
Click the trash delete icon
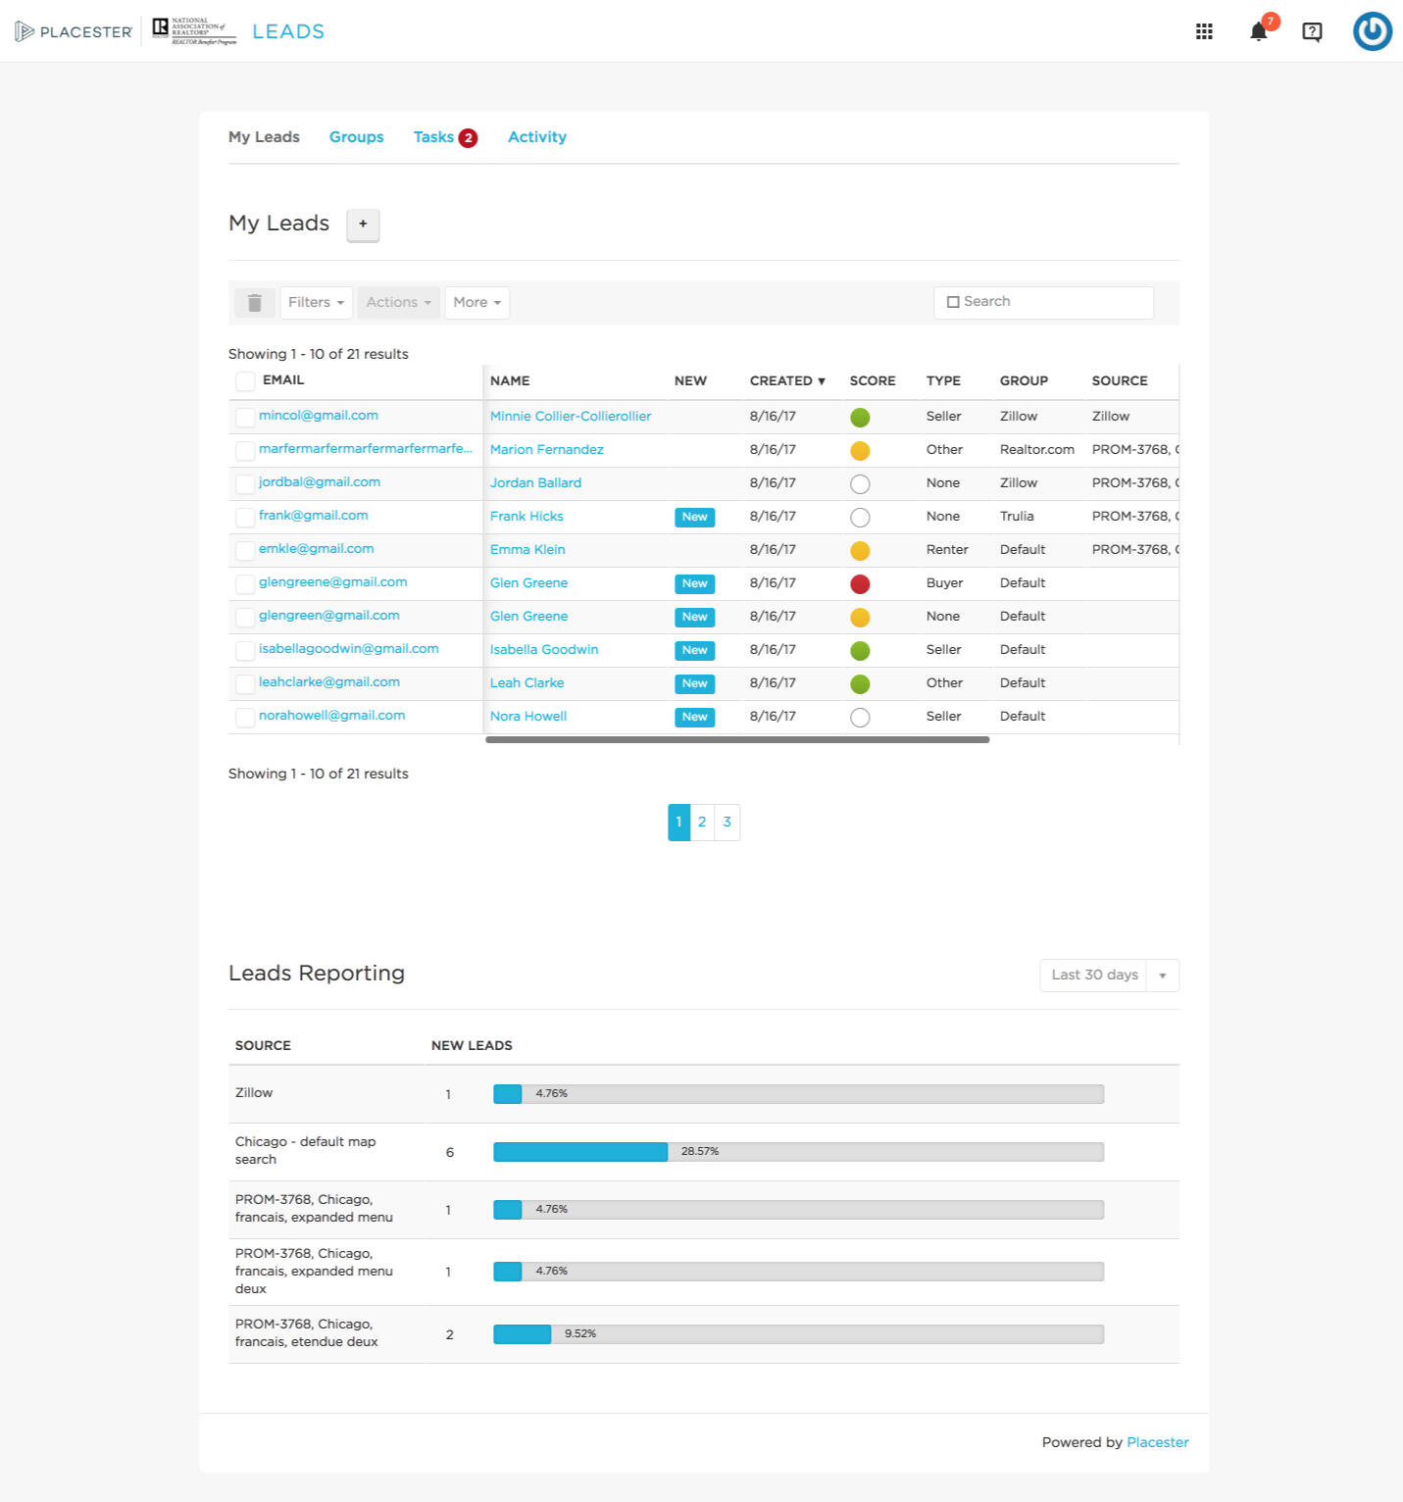click(x=255, y=303)
